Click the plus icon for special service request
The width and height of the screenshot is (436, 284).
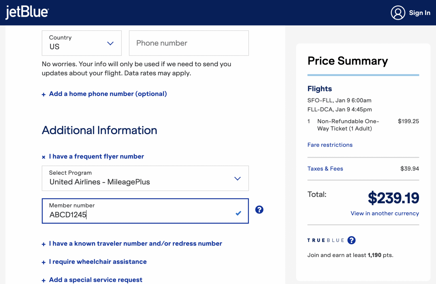tap(44, 280)
